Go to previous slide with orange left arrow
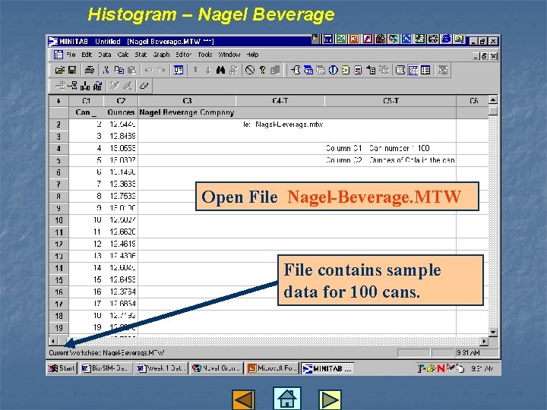547x410 pixels. pyautogui.click(x=244, y=399)
